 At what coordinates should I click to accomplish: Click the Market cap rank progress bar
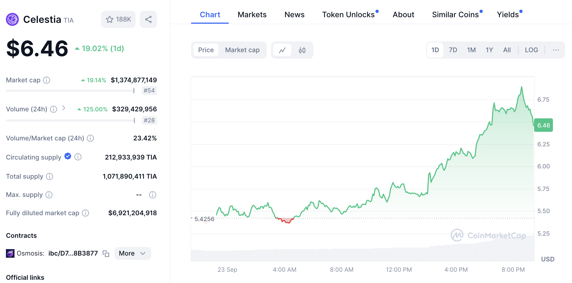70,91
